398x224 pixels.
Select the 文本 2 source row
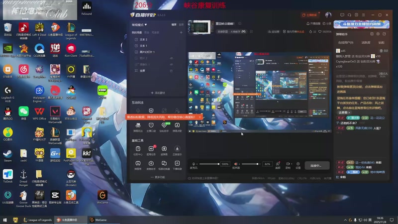[x=157, y=40]
